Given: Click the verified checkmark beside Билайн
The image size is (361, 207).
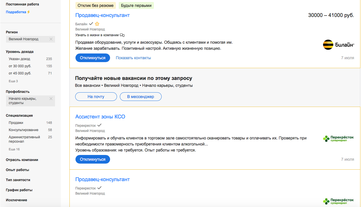Looking at the screenshot, I should click(91, 24).
